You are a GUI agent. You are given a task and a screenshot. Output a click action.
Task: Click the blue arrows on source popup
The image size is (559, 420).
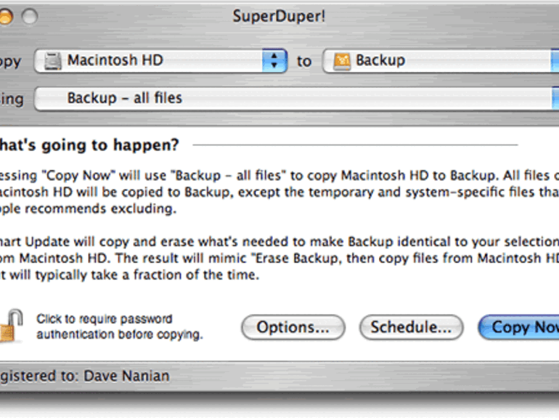tap(274, 61)
